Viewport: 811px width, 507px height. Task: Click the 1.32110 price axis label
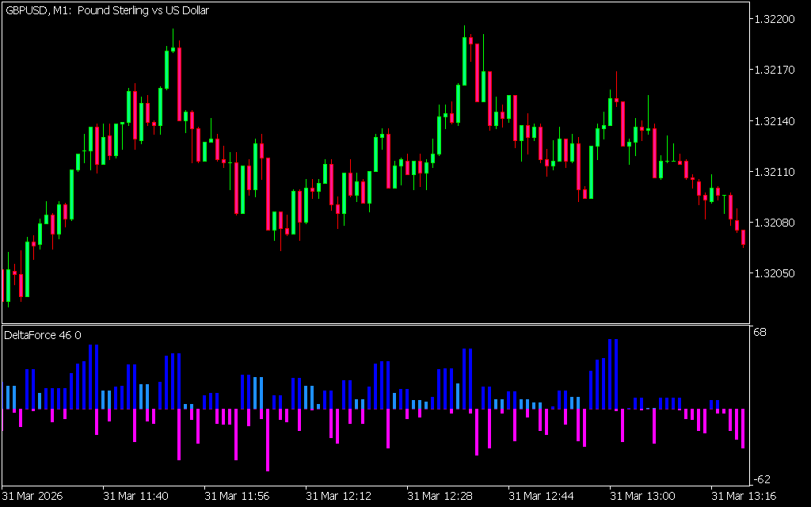click(x=776, y=172)
